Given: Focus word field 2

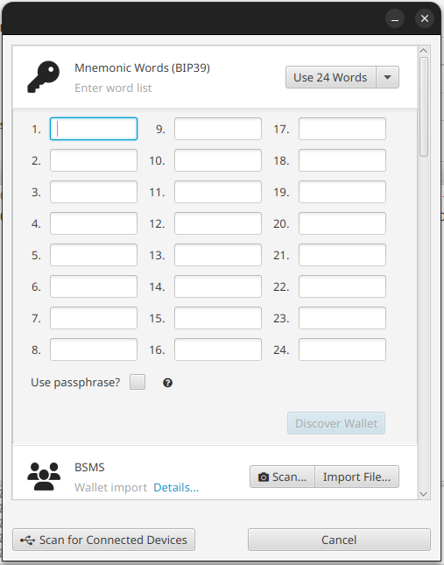Looking at the screenshot, I should 94,160.
